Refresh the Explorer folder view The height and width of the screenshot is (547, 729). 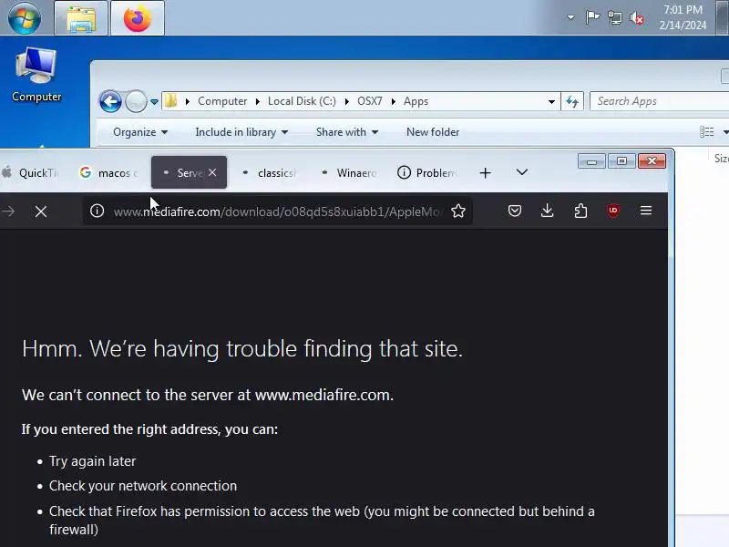(572, 101)
